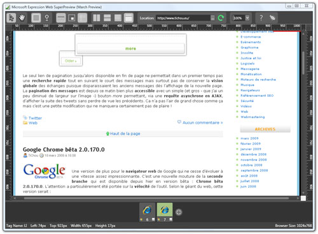Open help with question mark icon
This screenshot has height=234, width=318.
pos(261,18)
